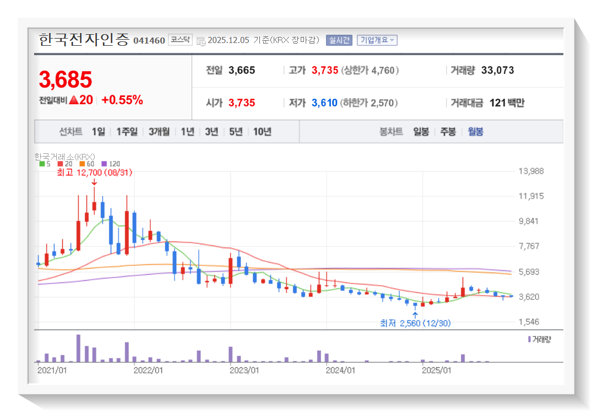The width and height of the screenshot is (592, 412).
Task: Click the 최고 12,700 (08/31) annotation
Action: click(94, 173)
